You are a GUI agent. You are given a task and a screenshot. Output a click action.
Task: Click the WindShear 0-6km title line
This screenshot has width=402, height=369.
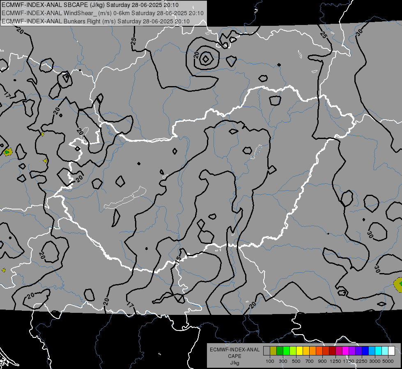tap(103, 13)
